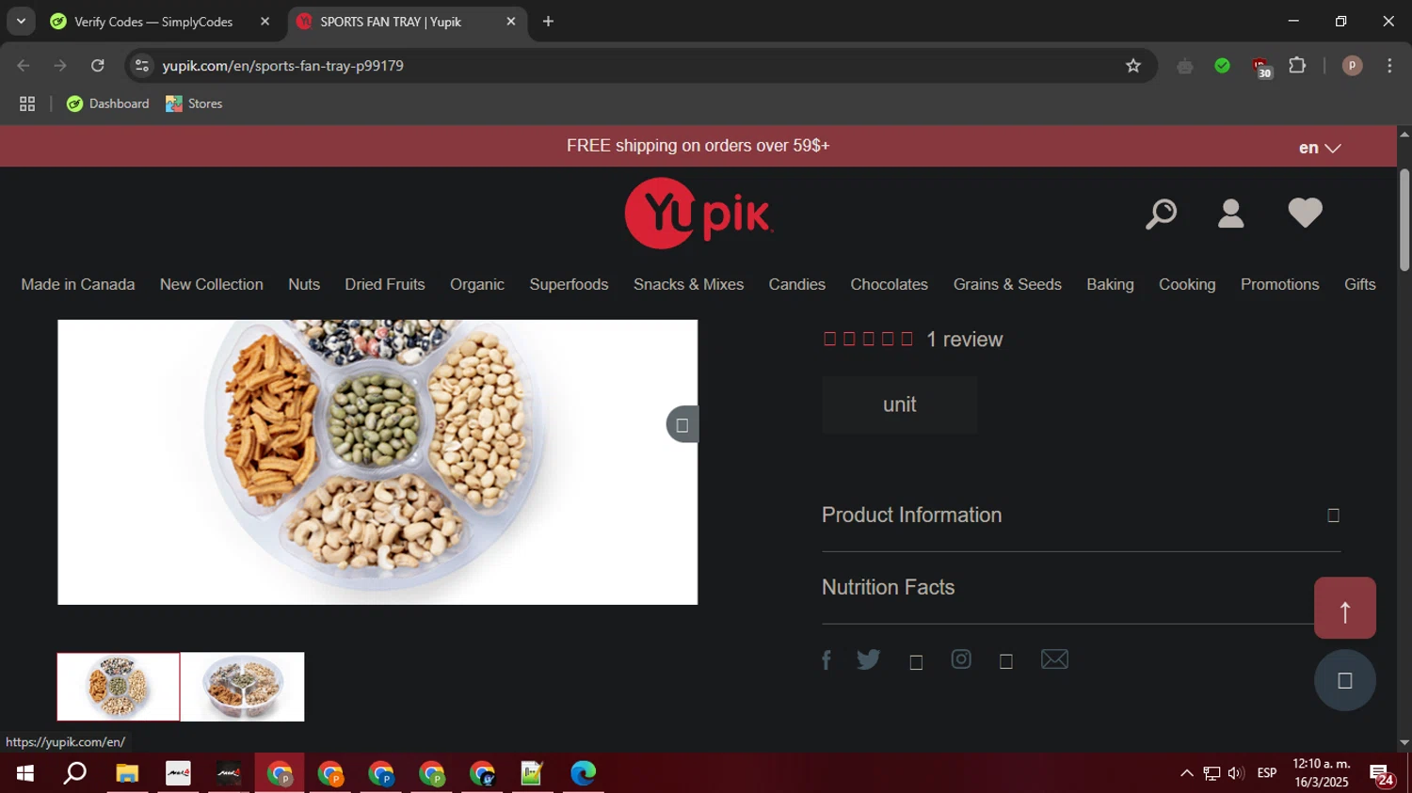
Task: Open Chocolates category
Action: 889,284
